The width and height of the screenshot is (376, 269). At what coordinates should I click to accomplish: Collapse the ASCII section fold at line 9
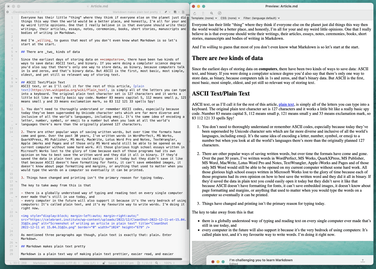pyautogui.click(x=16, y=82)
